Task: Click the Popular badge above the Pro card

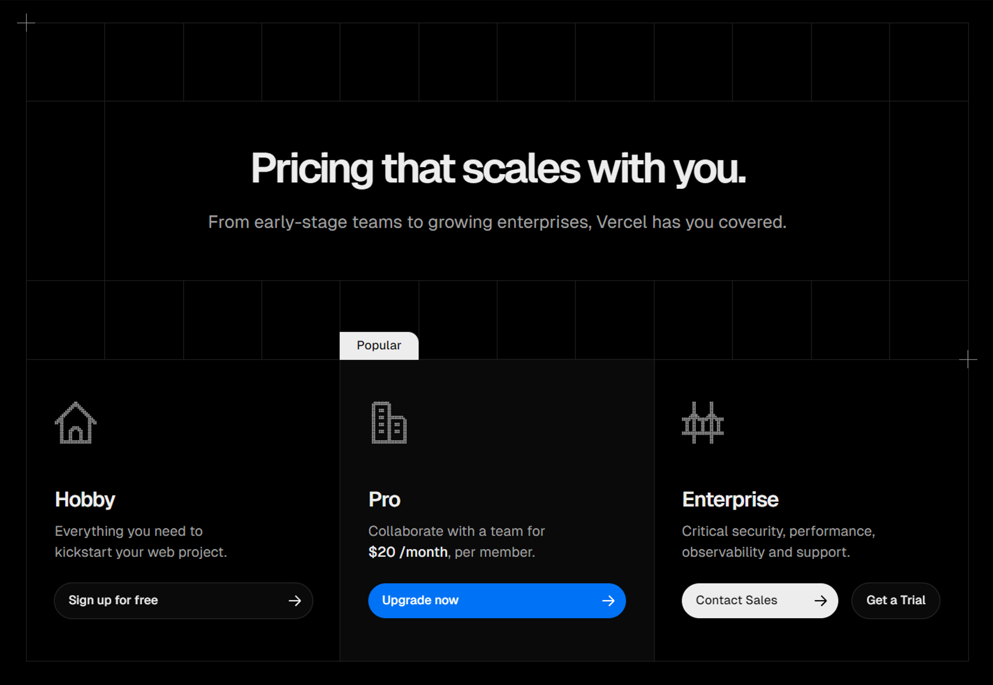Action: pos(379,345)
